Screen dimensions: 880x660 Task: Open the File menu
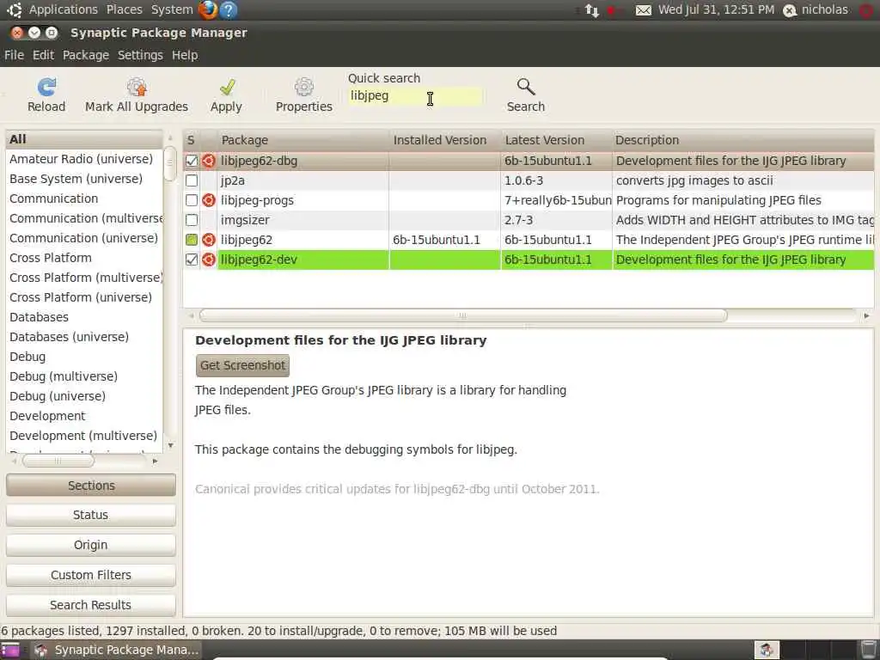tap(14, 55)
